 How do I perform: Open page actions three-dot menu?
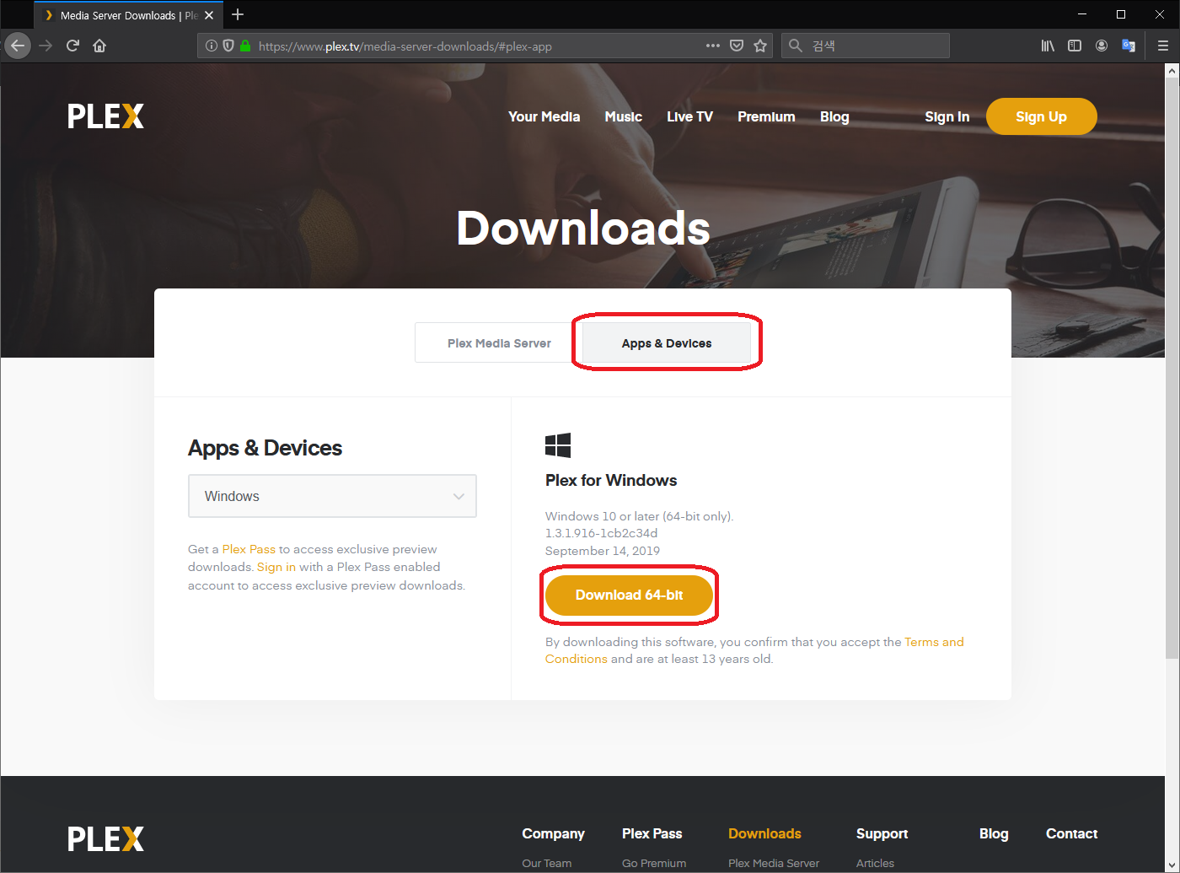click(713, 46)
